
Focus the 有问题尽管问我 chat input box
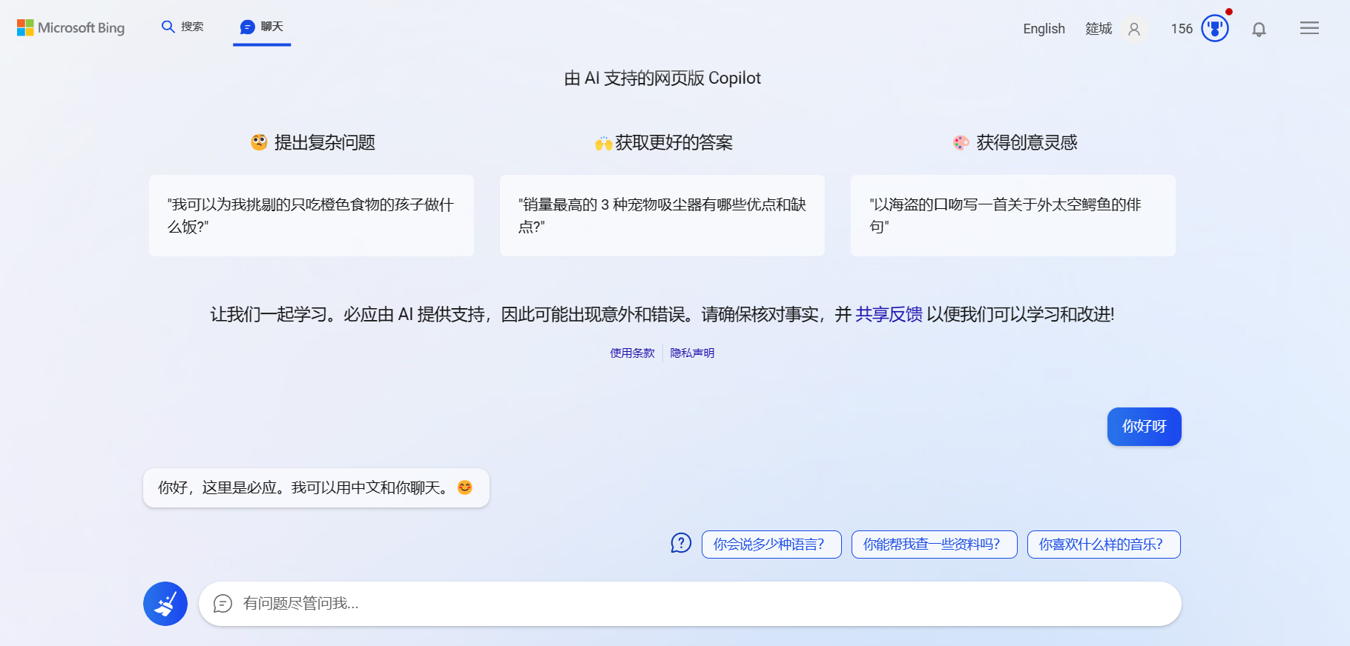(x=690, y=604)
